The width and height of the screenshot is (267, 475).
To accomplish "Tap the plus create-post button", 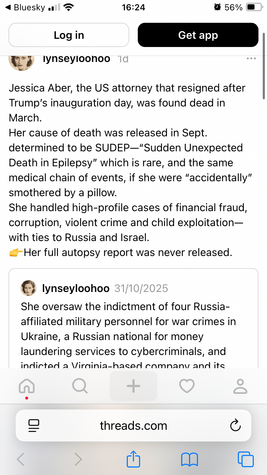I will click(133, 386).
